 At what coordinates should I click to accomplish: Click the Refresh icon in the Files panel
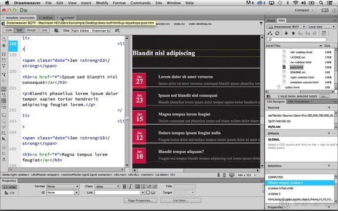click(278, 33)
